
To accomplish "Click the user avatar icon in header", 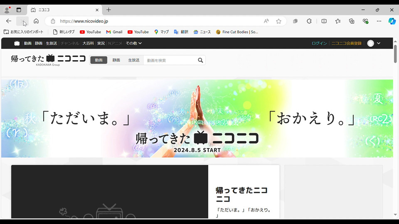I will pos(370,43).
